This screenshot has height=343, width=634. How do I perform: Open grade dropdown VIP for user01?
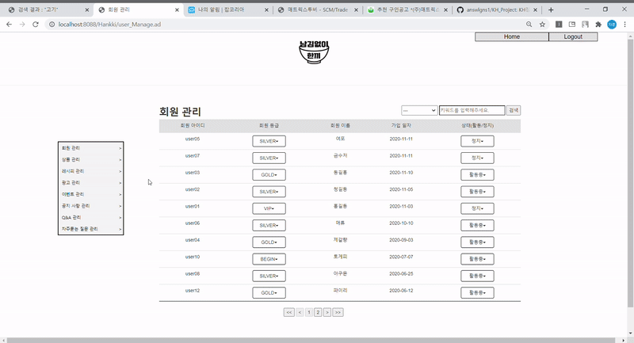click(x=269, y=208)
